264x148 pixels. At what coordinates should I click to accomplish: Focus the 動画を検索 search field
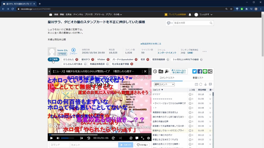[x=191, y=23]
